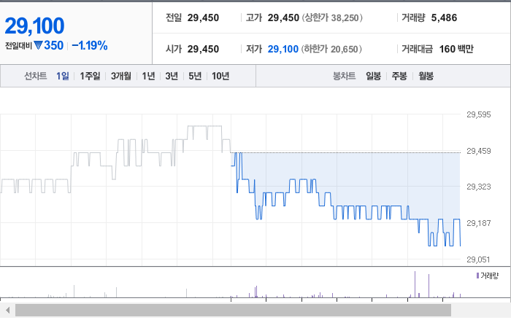Switch to the 1주일 line chart
511x328 pixels.
[x=90, y=76]
